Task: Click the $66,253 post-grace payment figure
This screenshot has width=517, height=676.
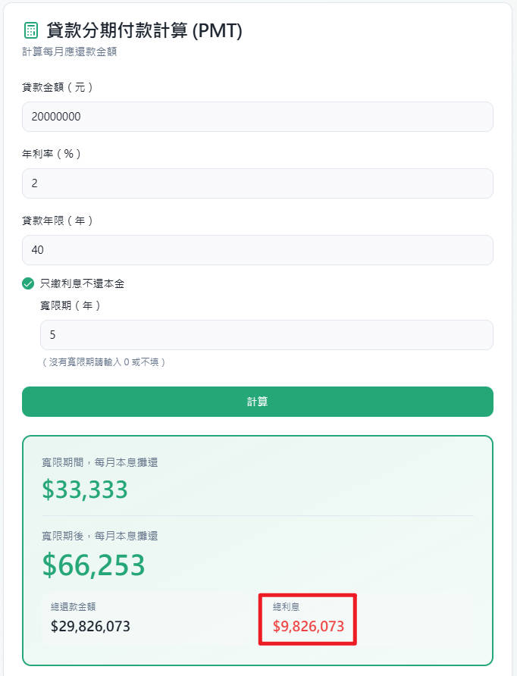Action: tap(93, 565)
